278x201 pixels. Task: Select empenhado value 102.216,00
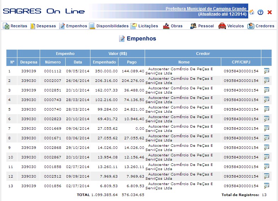[106, 100]
